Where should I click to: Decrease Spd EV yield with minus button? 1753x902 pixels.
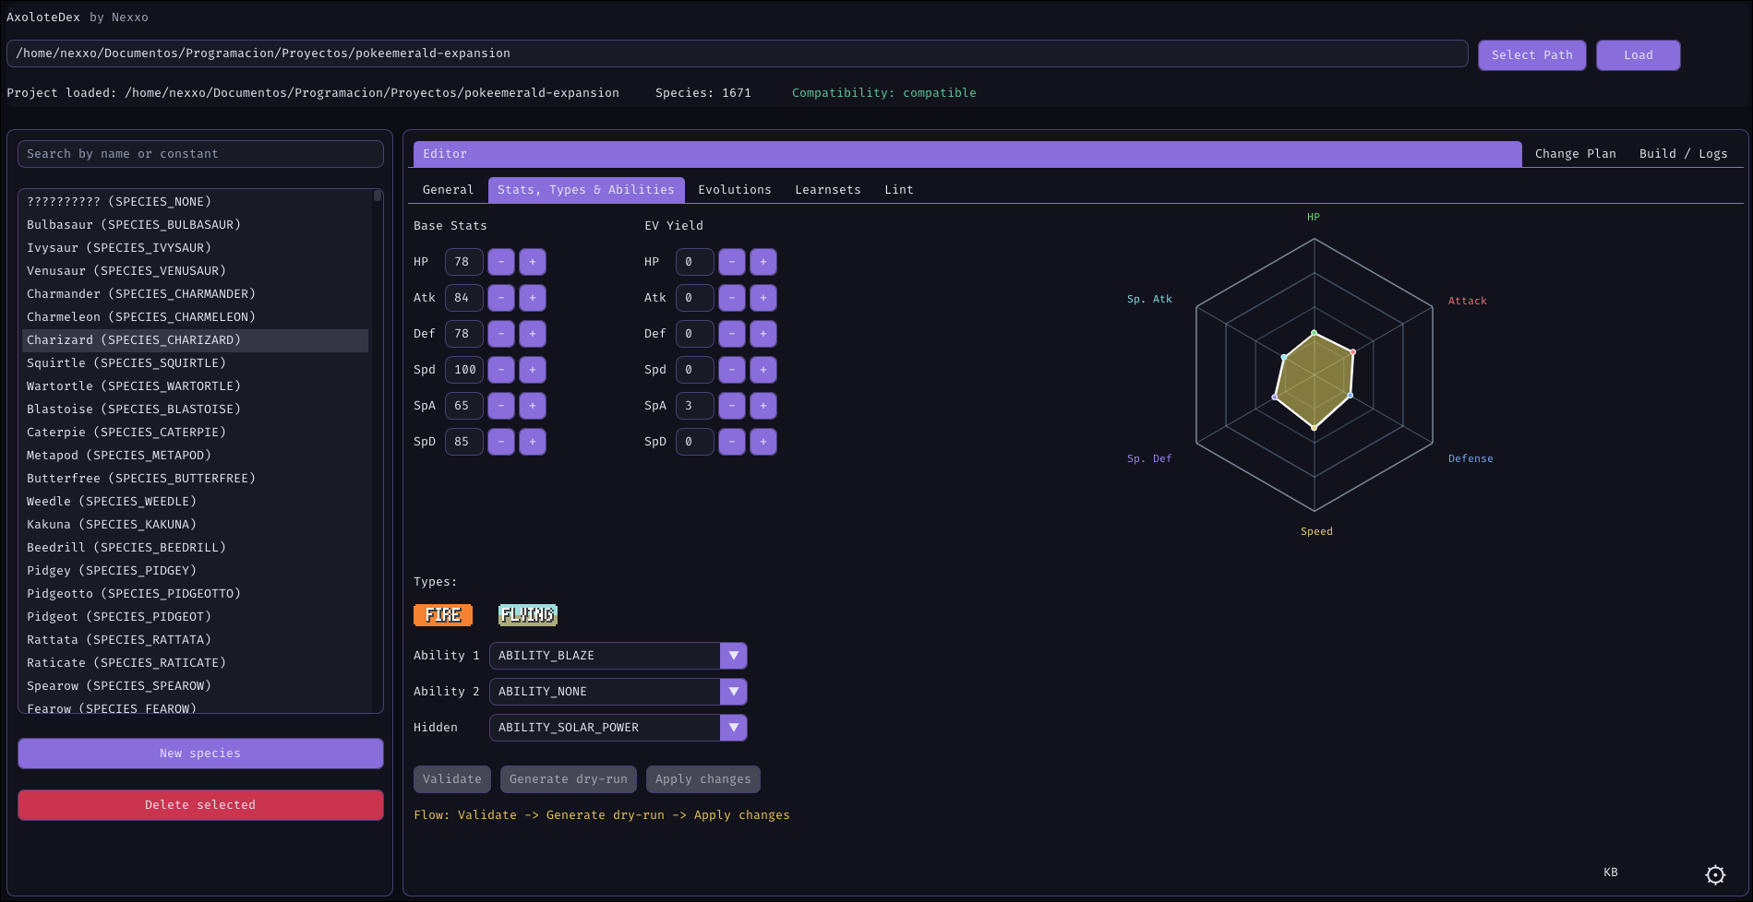tap(732, 370)
